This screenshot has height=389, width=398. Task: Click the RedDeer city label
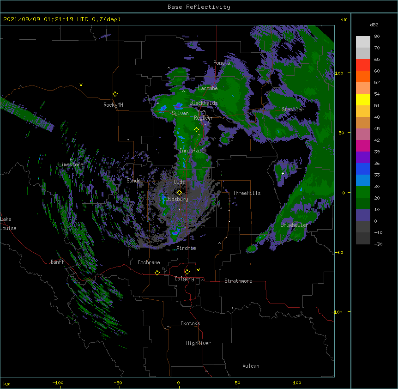coord(203,118)
